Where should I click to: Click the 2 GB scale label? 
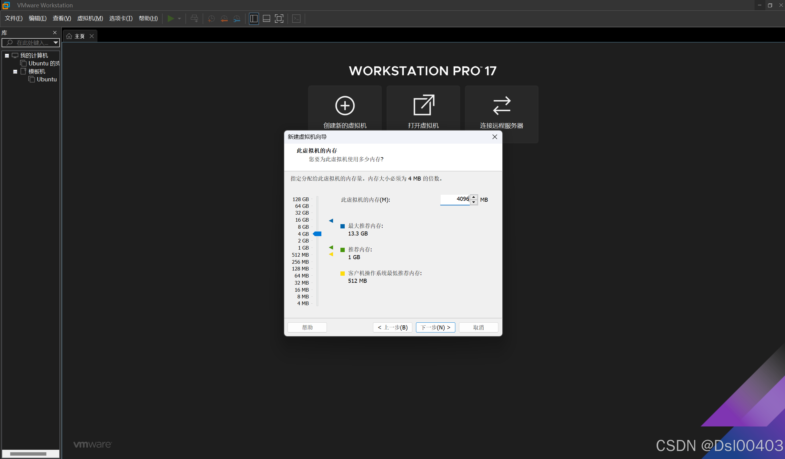coord(304,241)
